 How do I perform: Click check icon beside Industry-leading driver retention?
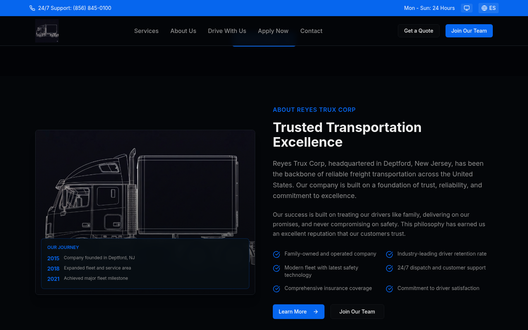tap(389, 254)
